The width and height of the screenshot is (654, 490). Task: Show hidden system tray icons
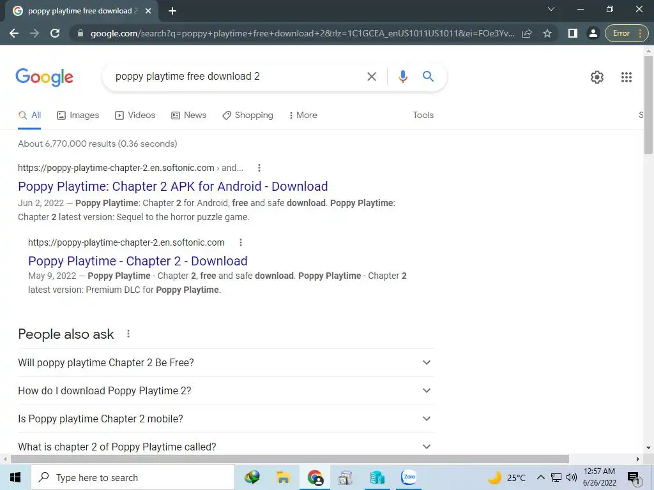(540, 477)
